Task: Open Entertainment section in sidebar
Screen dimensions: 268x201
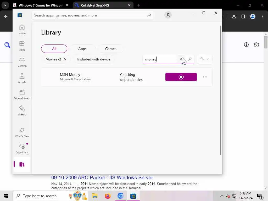Action: 22,94
